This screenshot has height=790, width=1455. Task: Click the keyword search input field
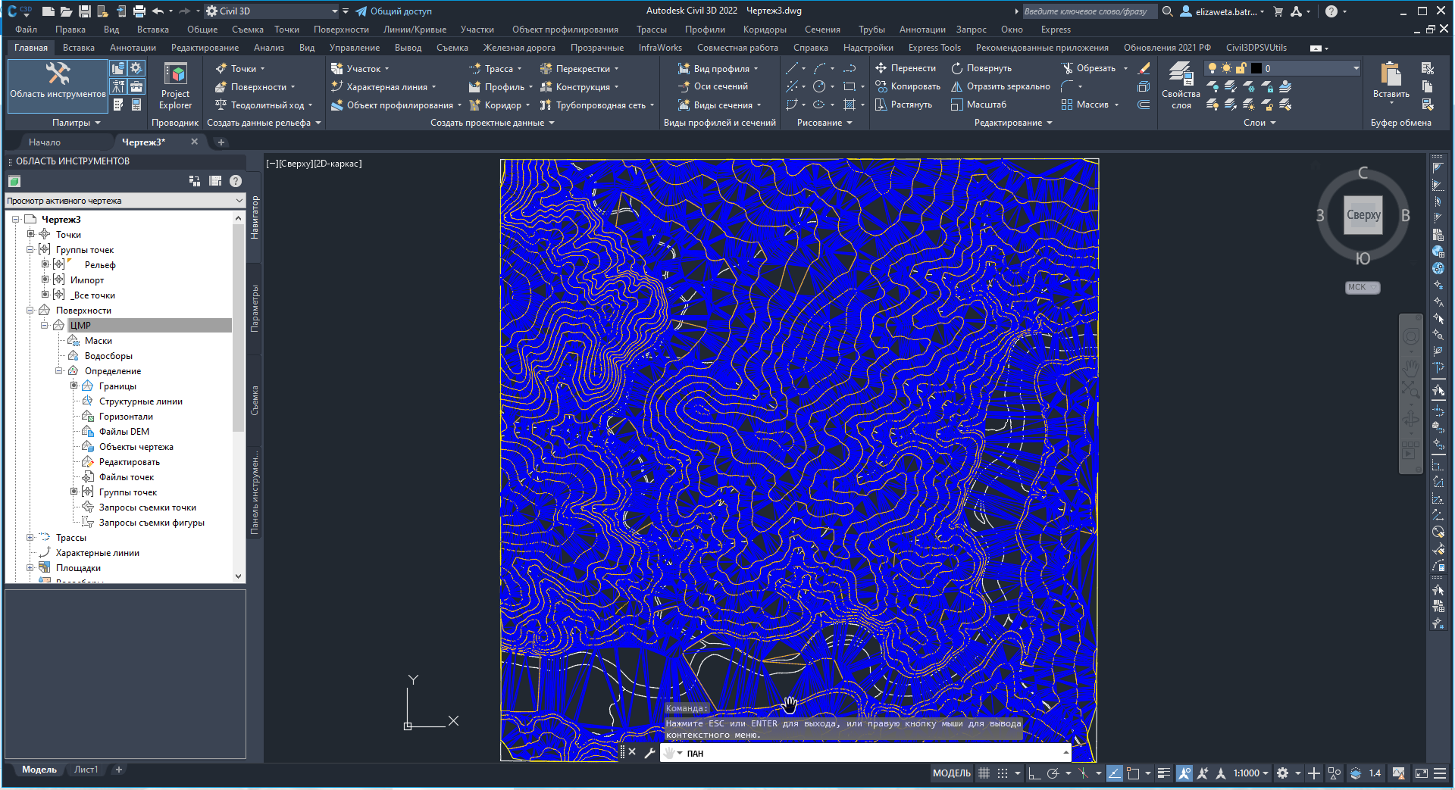click(x=1088, y=11)
